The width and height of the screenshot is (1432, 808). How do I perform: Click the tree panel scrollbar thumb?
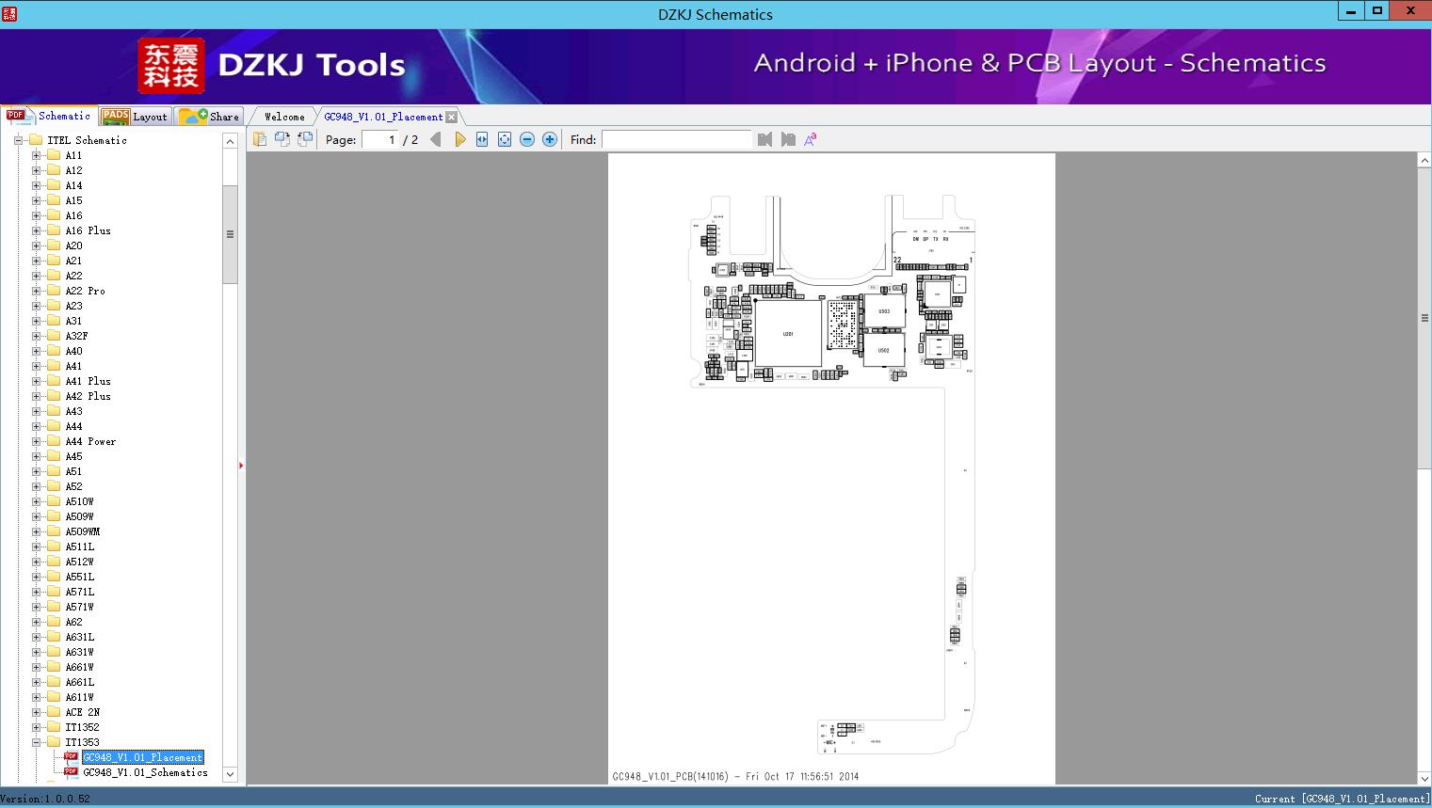[x=230, y=234]
